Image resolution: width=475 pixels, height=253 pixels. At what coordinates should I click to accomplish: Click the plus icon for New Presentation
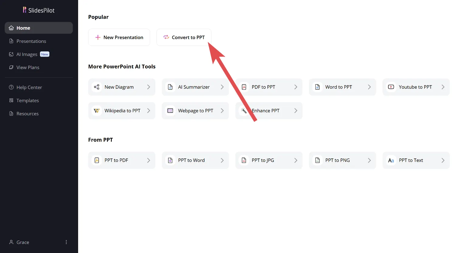click(x=98, y=37)
